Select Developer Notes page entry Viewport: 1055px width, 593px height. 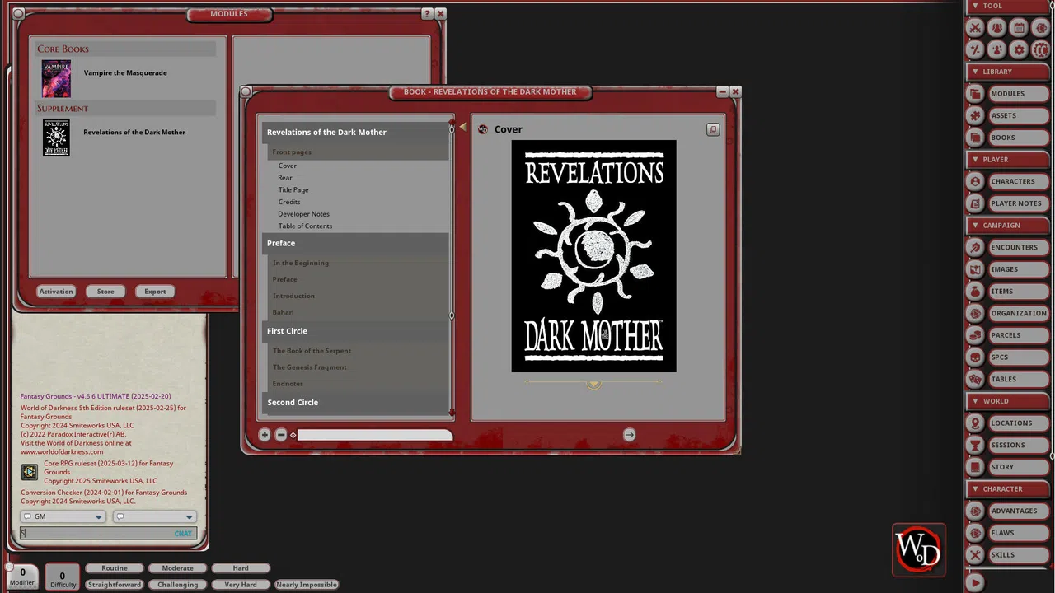click(303, 214)
